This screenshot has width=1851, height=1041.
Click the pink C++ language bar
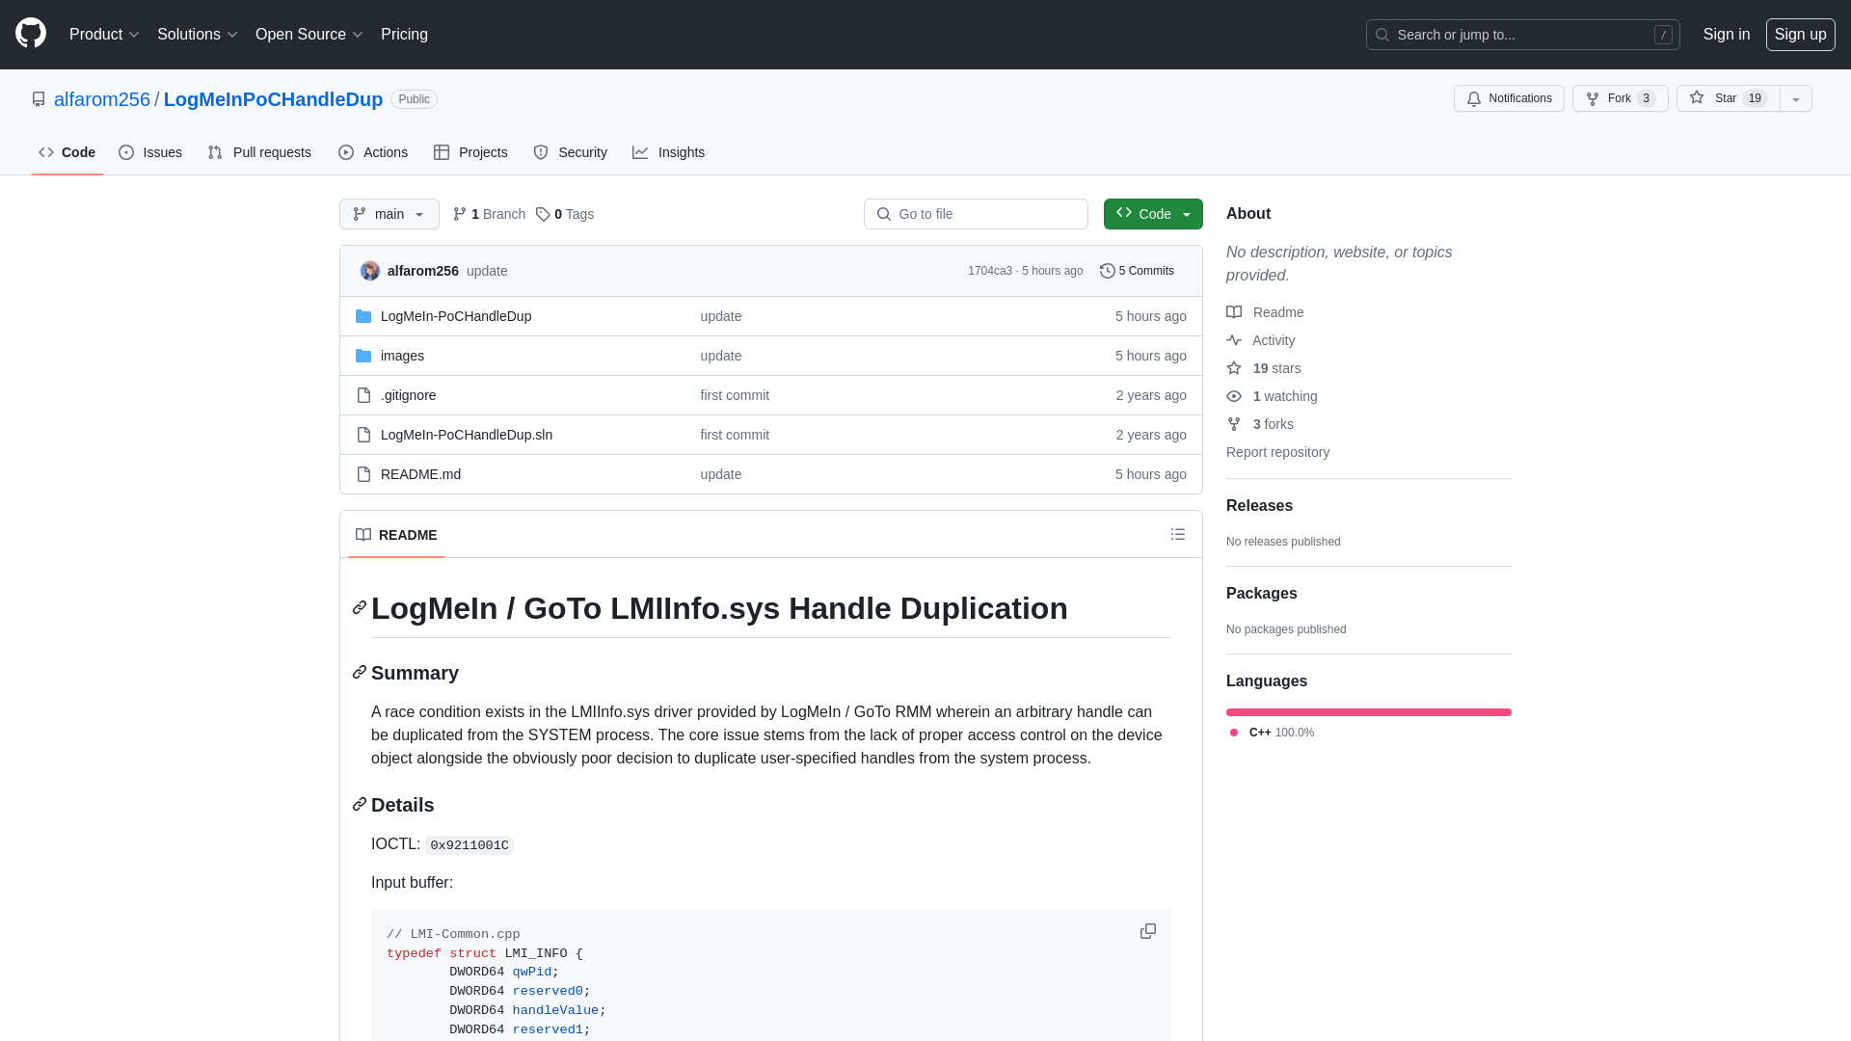1369,712
